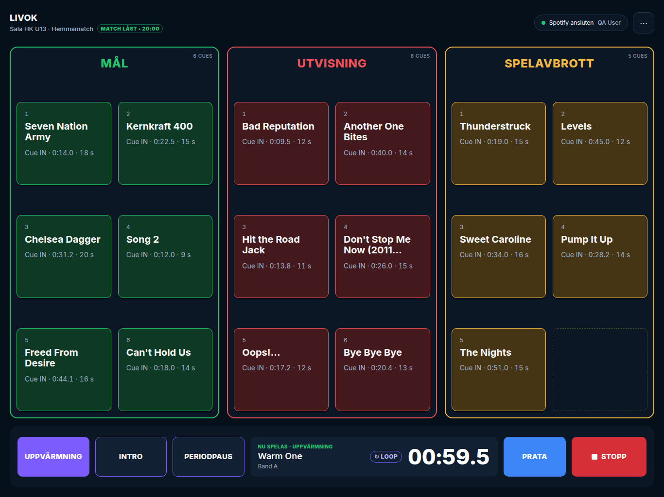
Task: Click the Warm One track title
Action: pos(280,456)
